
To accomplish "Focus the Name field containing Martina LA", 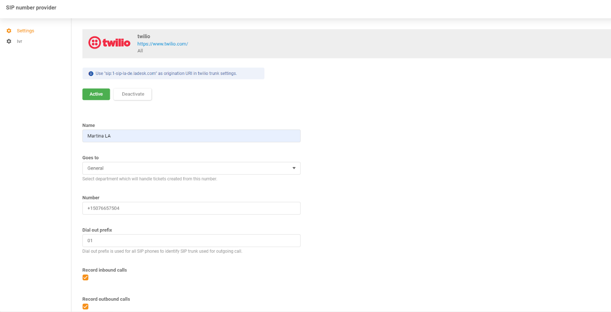I will [191, 136].
